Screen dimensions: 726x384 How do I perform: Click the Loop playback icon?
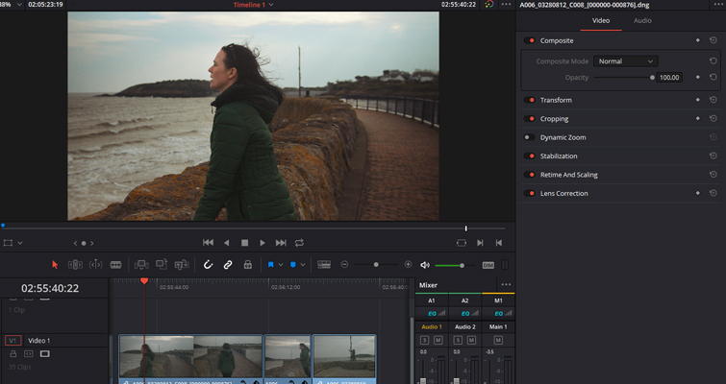point(300,243)
